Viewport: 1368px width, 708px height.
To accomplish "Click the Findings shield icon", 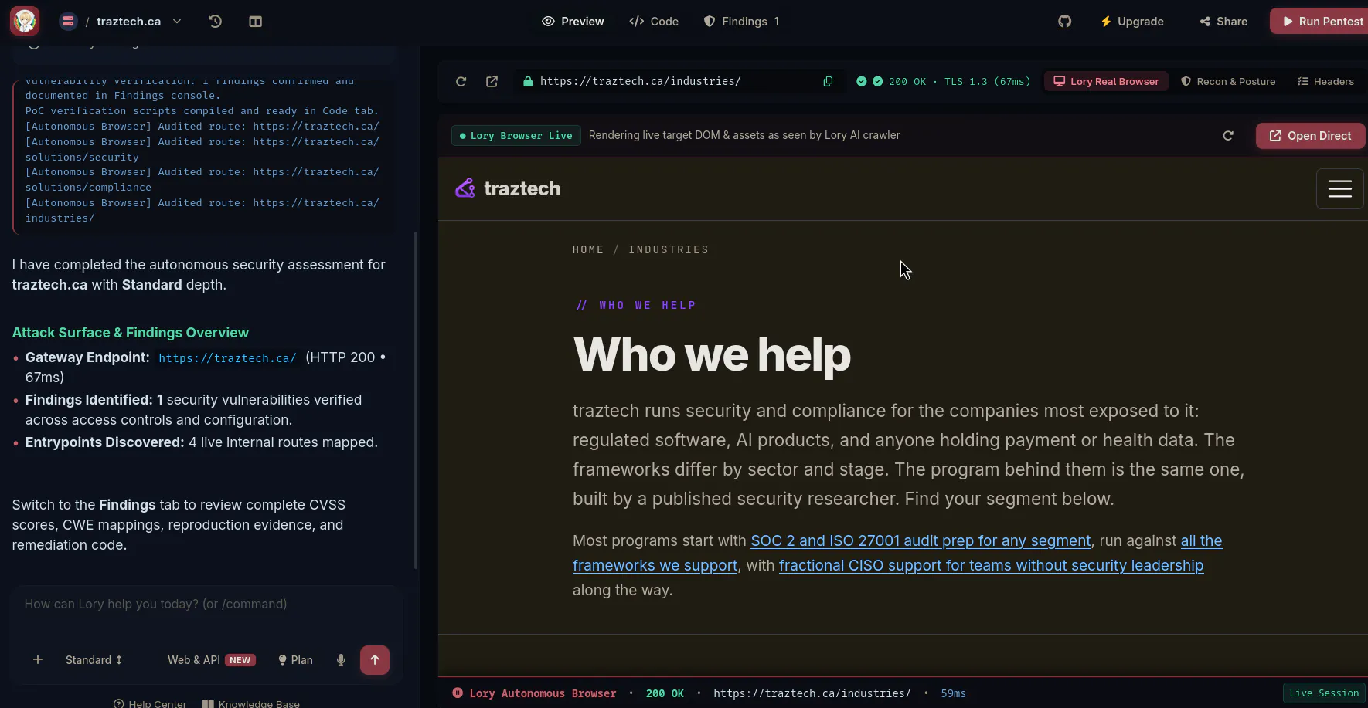I will pos(709,21).
